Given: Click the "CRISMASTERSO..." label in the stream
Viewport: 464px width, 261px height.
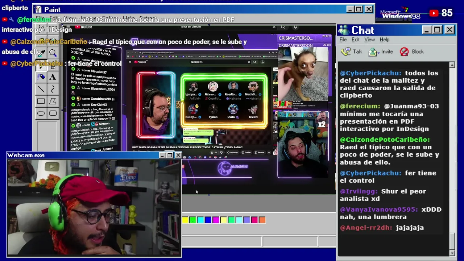Looking at the screenshot, I should click(x=295, y=38).
